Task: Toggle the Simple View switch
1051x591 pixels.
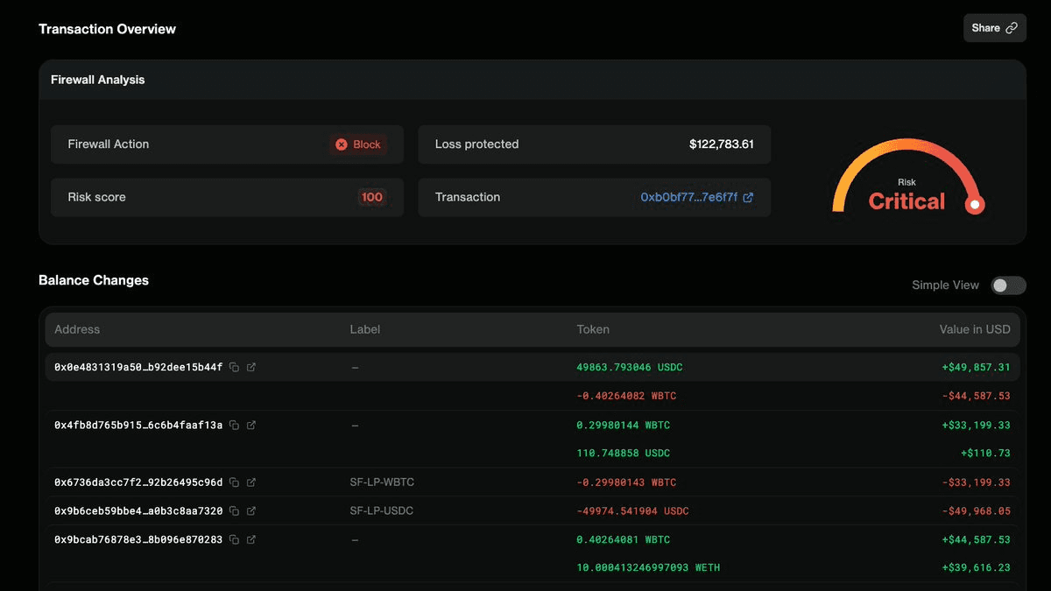Action: [x=1007, y=285]
